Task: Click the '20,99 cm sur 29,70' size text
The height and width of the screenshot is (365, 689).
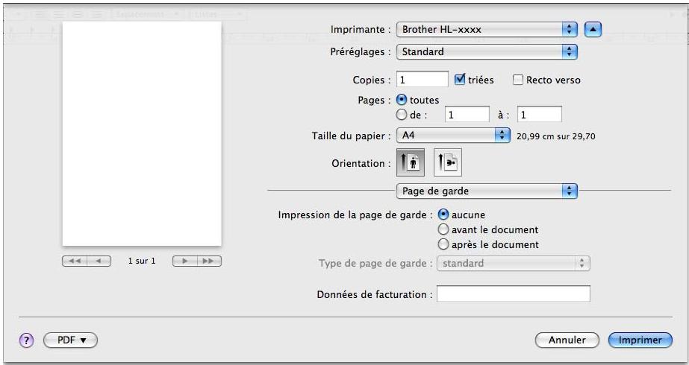Action: (x=556, y=136)
